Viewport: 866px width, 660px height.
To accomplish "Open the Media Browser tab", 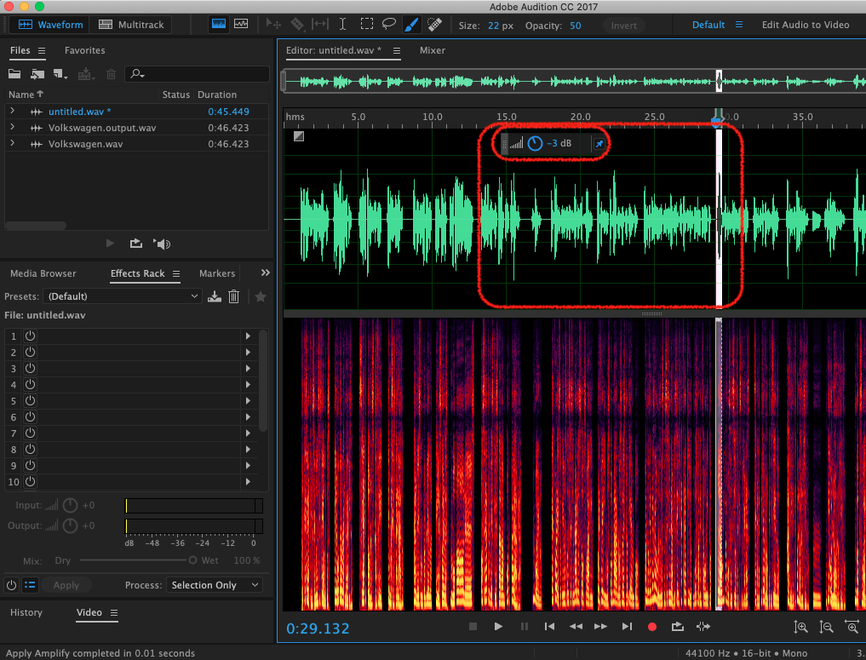I will tap(43, 273).
